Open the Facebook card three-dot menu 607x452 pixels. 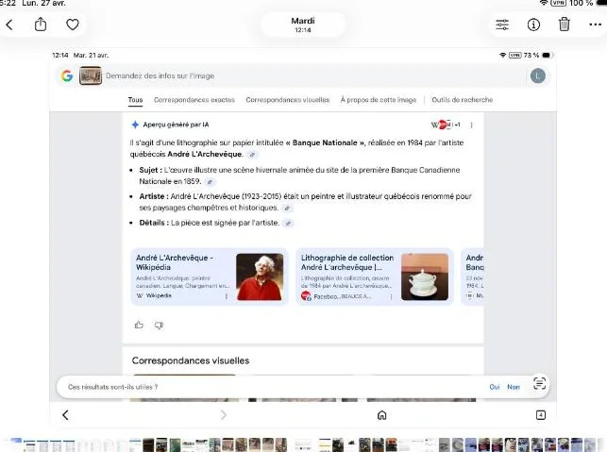click(x=392, y=296)
